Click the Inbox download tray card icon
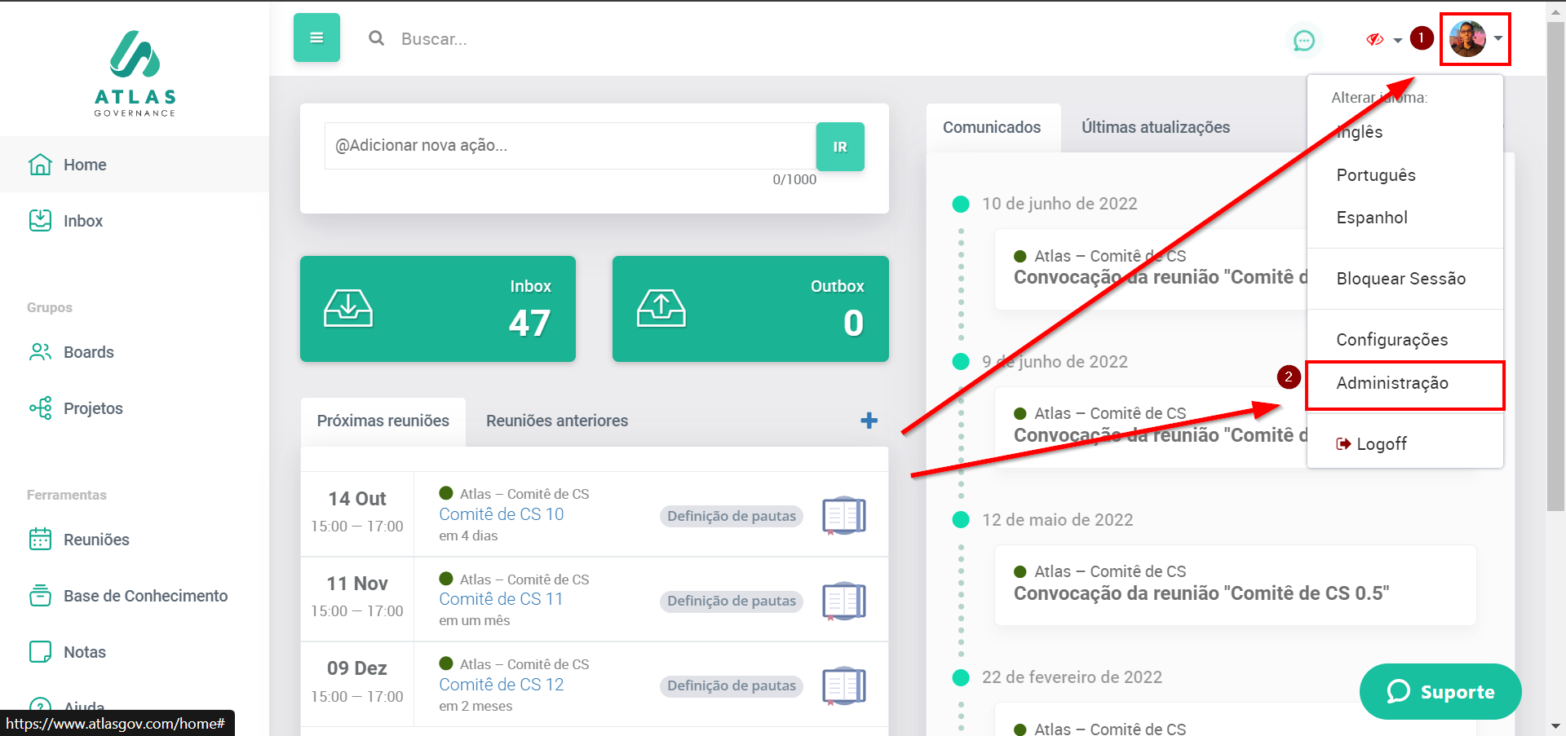 [x=348, y=308]
